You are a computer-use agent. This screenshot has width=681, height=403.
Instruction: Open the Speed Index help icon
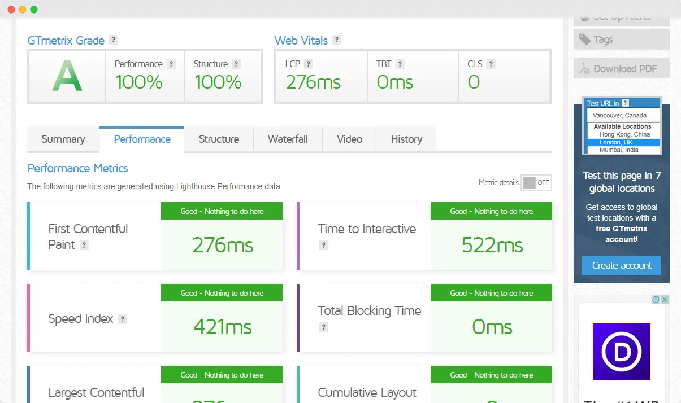tap(123, 319)
